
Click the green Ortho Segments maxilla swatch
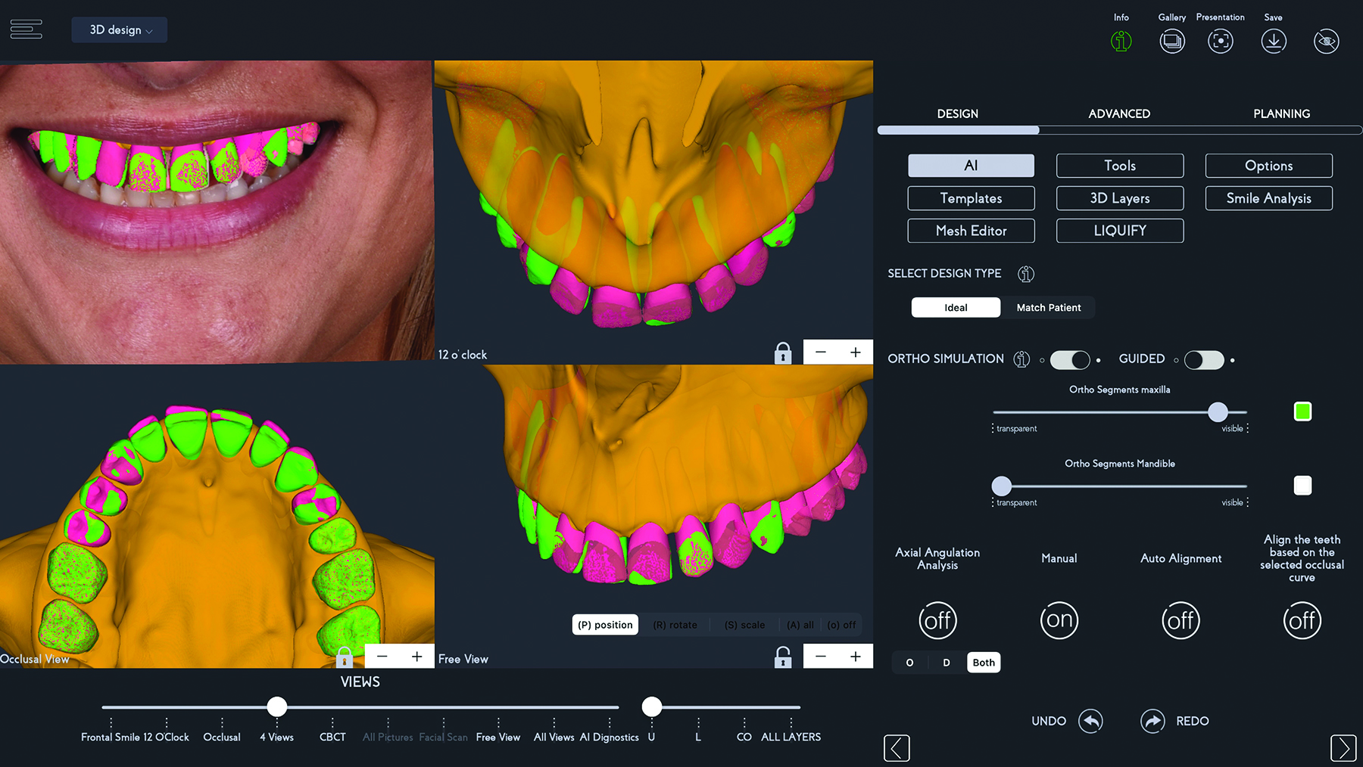1302,411
